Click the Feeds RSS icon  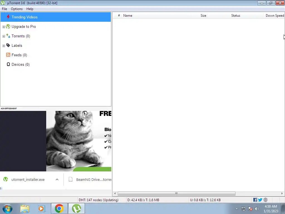pyautogui.click(x=8, y=55)
